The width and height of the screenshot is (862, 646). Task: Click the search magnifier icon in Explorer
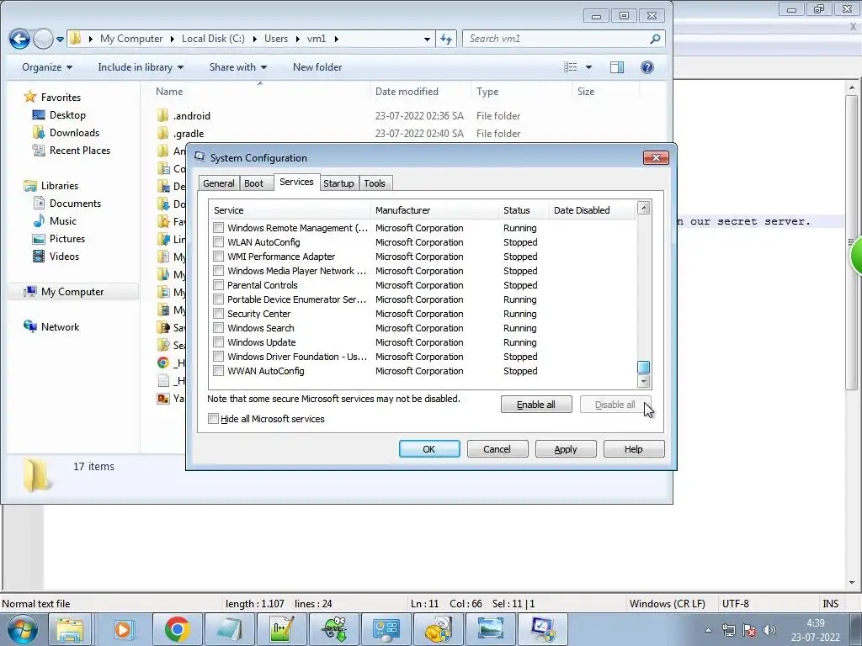[655, 39]
